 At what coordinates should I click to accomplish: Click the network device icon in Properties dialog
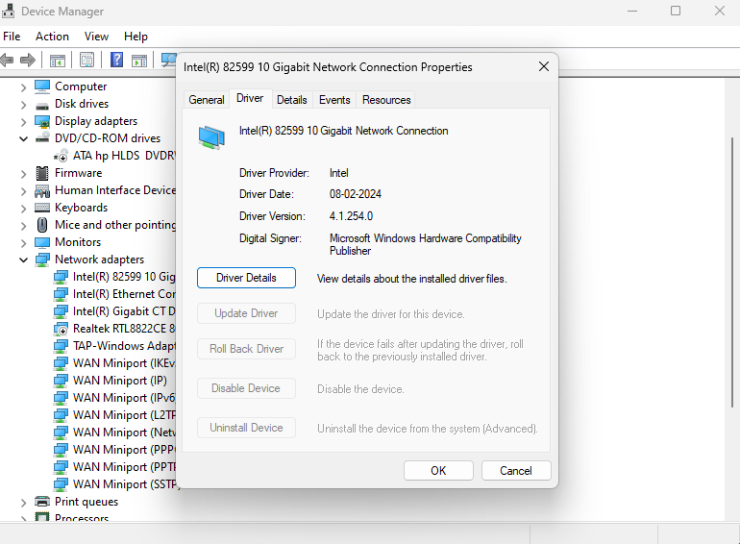[x=211, y=137]
